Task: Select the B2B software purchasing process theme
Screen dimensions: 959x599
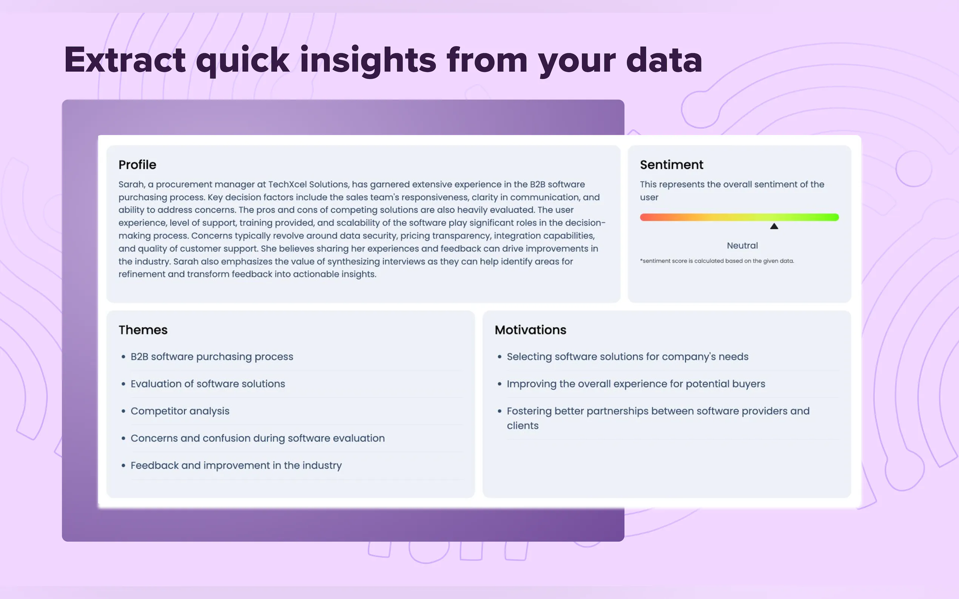Action: 212,356
